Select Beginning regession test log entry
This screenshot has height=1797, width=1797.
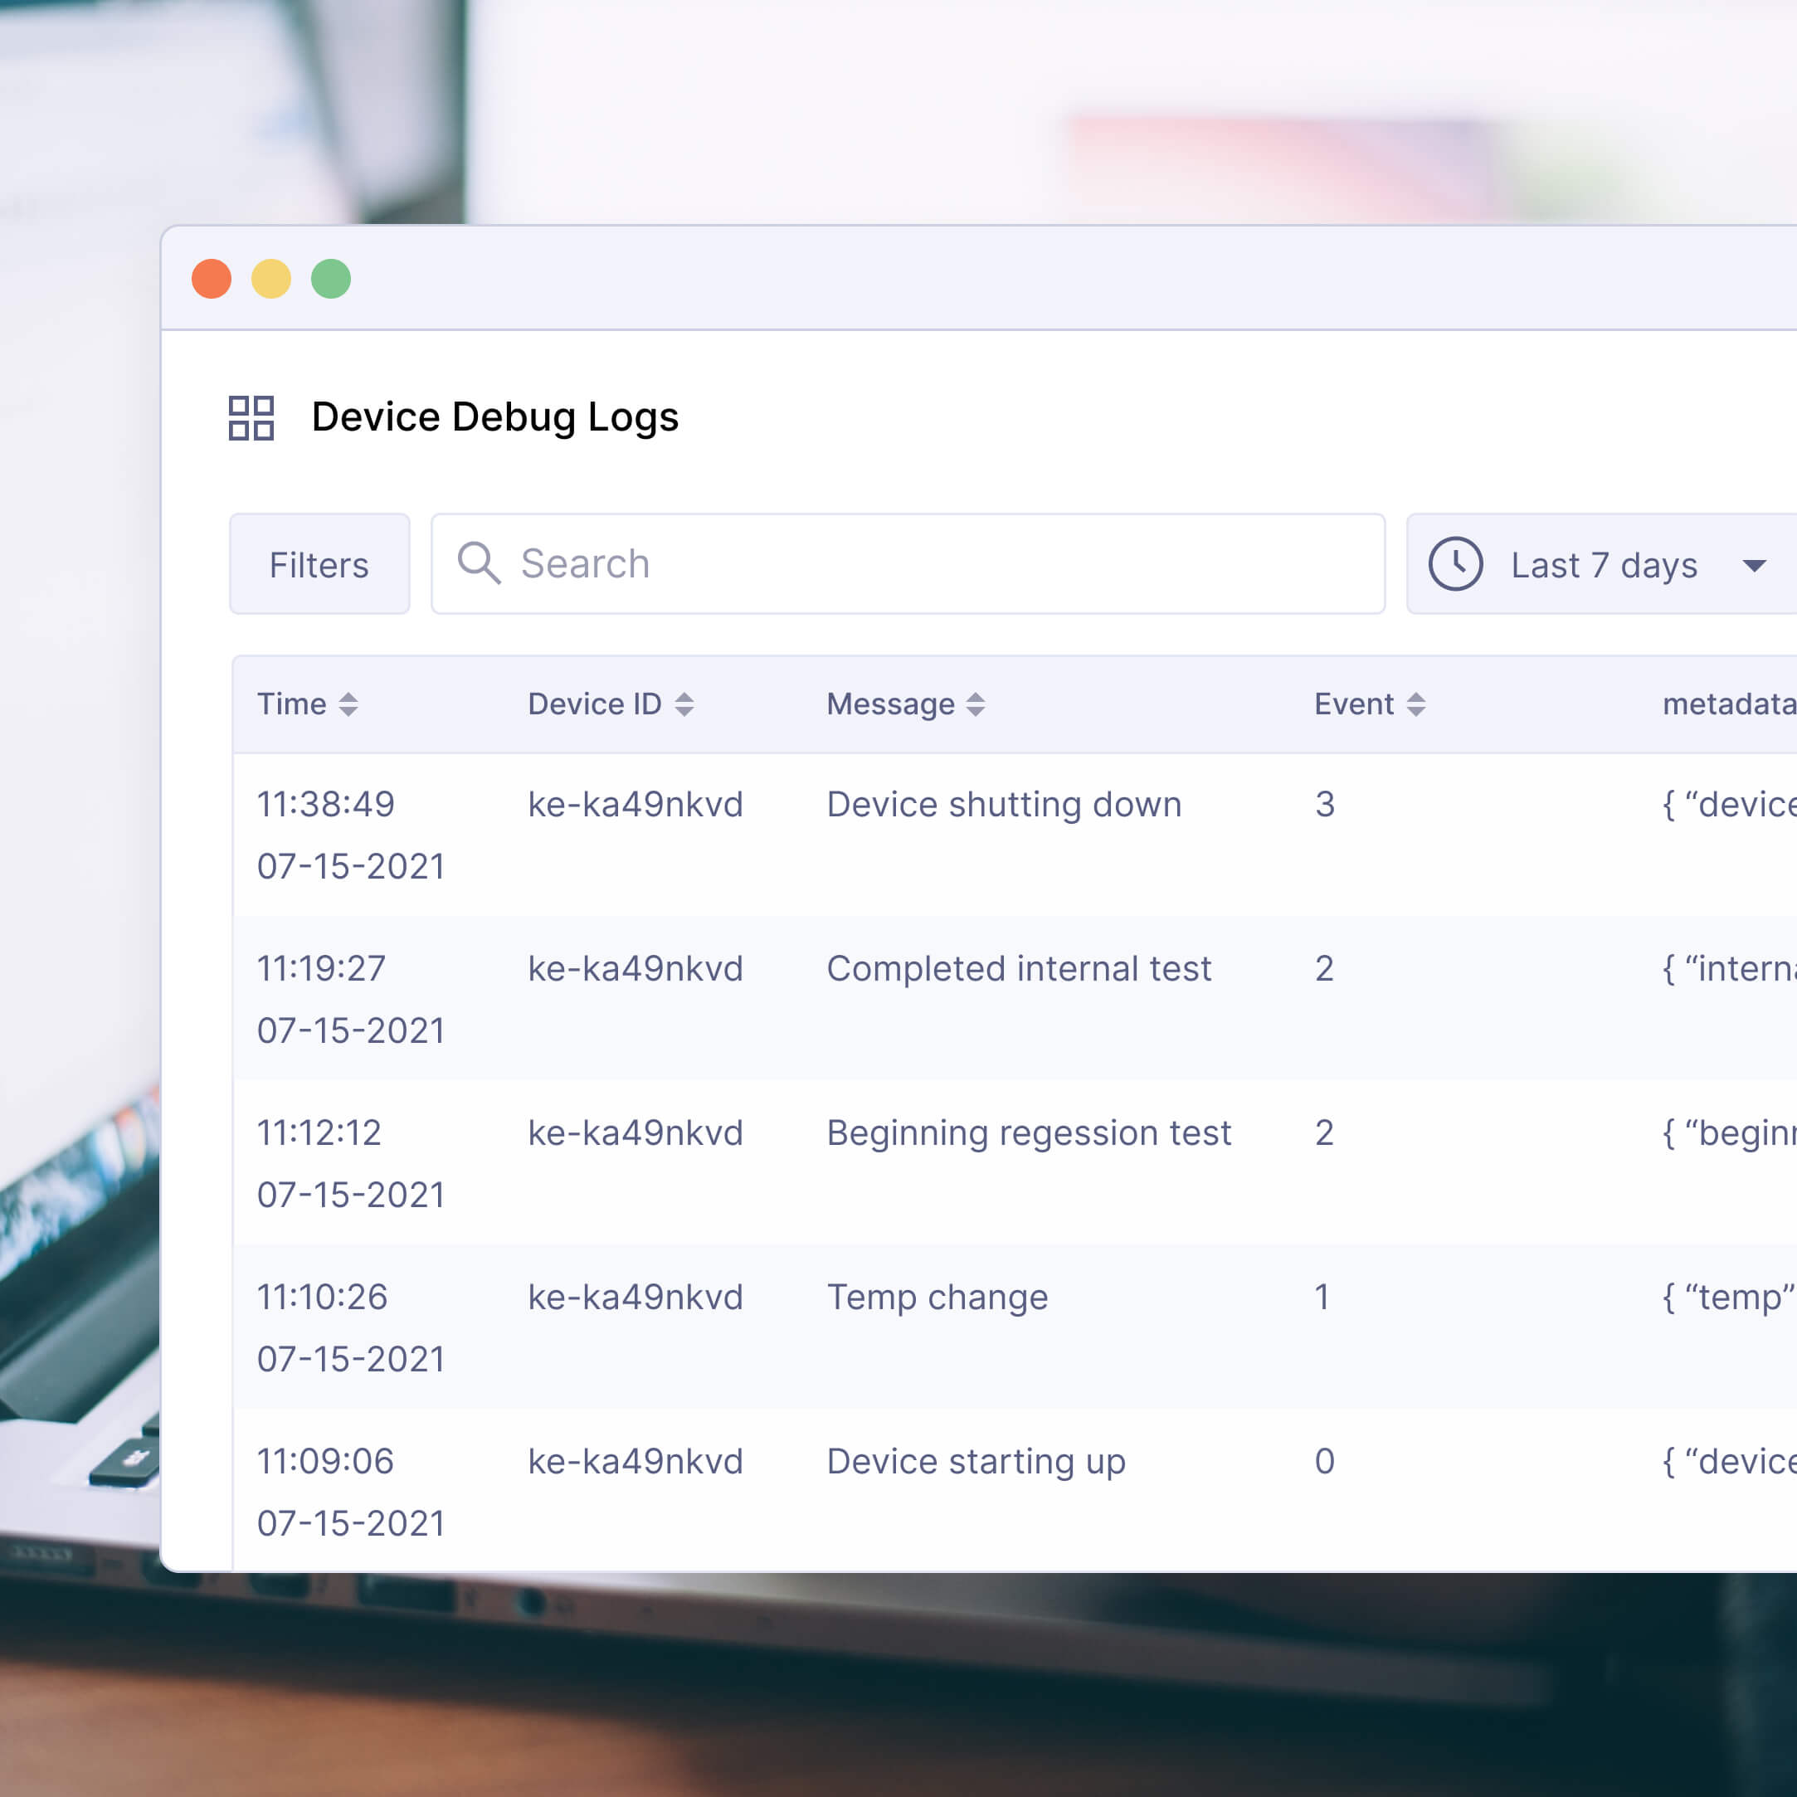(1028, 1133)
